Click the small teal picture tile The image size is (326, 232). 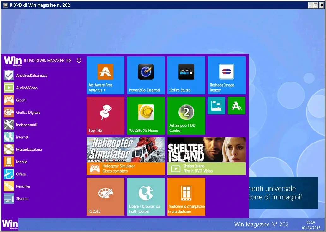[x=216, y=106]
